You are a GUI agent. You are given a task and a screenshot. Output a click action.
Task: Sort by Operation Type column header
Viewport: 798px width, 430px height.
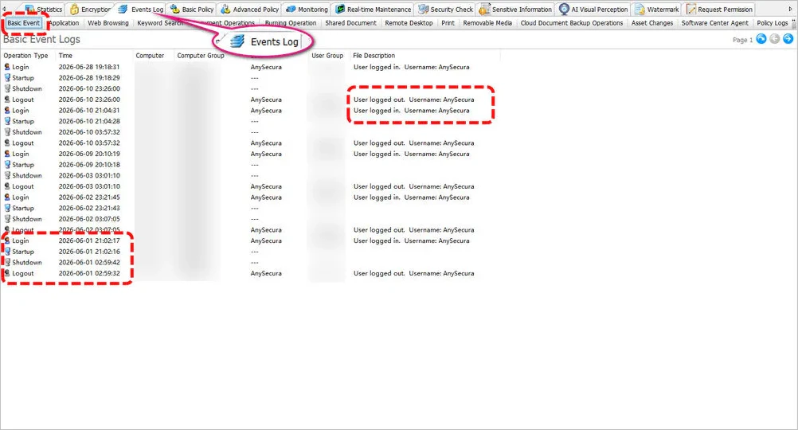click(26, 56)
